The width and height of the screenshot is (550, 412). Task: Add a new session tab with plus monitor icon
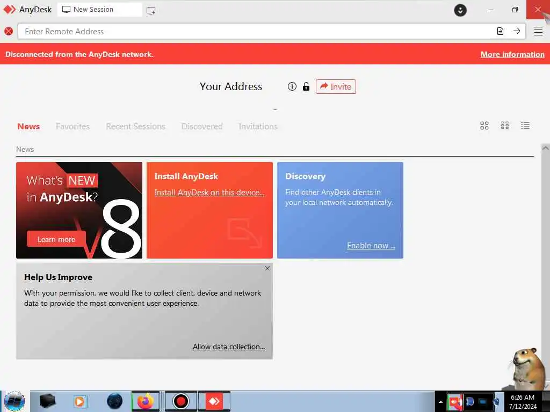point(151,10)
